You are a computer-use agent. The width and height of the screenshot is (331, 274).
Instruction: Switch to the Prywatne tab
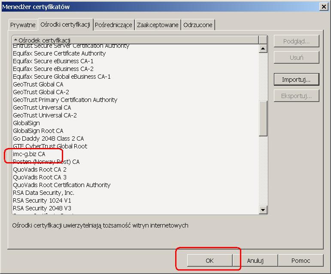pos(23,25)
